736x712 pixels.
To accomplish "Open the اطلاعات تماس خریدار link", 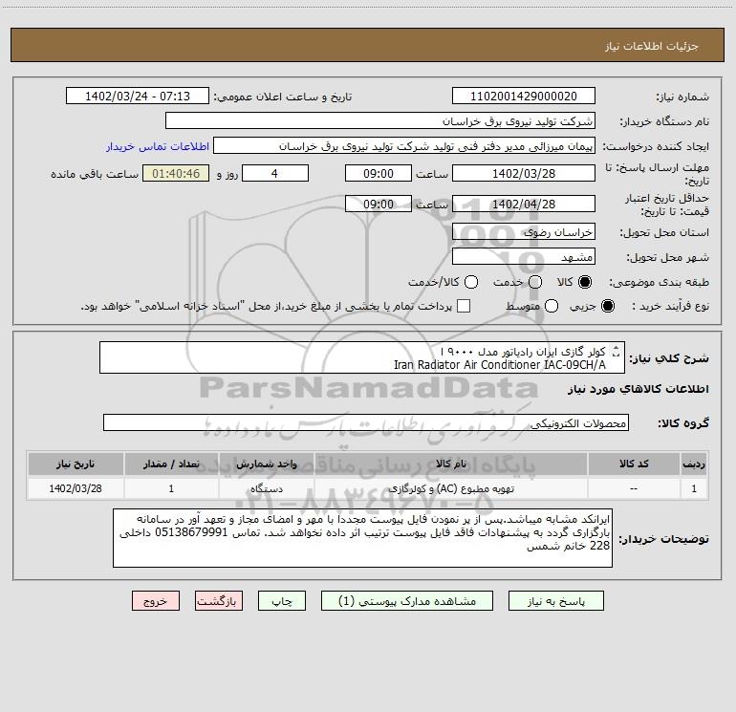I will (x=158, y=146).
